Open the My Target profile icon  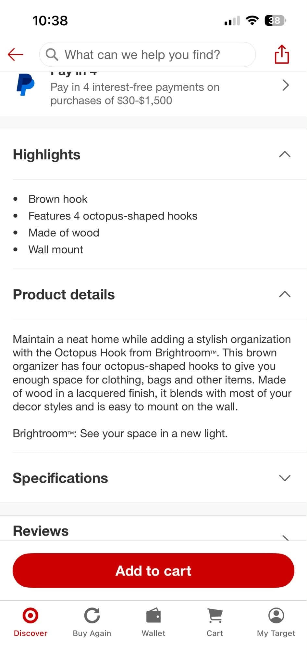[x=276, y=615]
